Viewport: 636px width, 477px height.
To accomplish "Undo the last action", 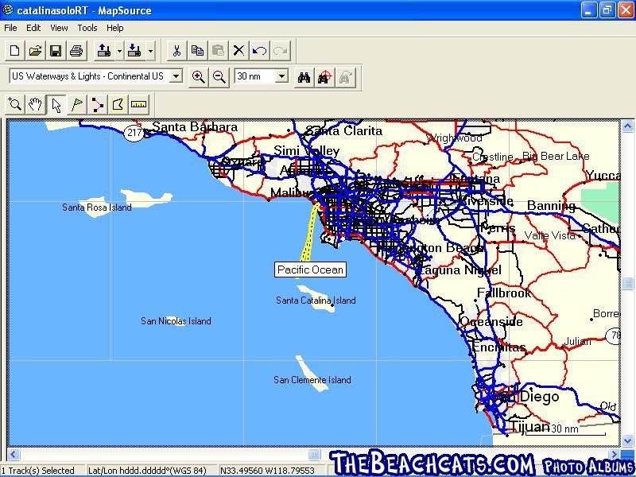I will point(260,51).
